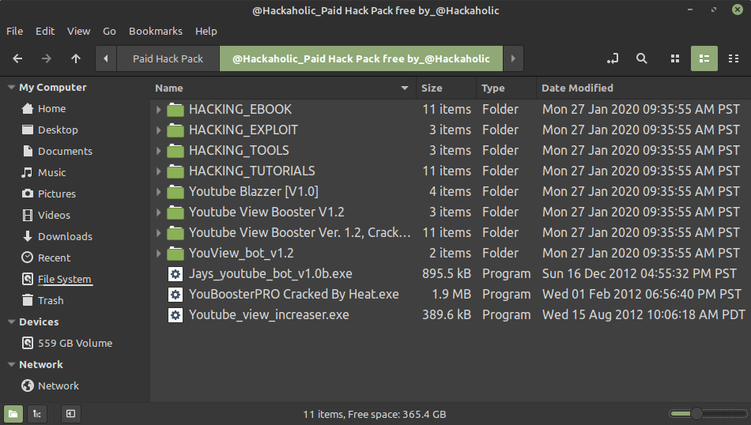Sort by the Name column header
This screenshot has width=751, height=425.
283,88
